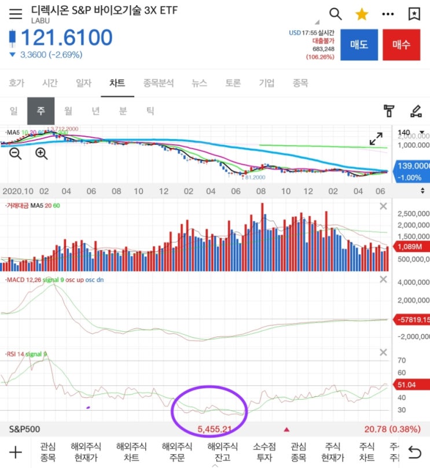
Task: Tap the blue 매도 sell button
Action: pyautogui.click(x=359, y=45)
